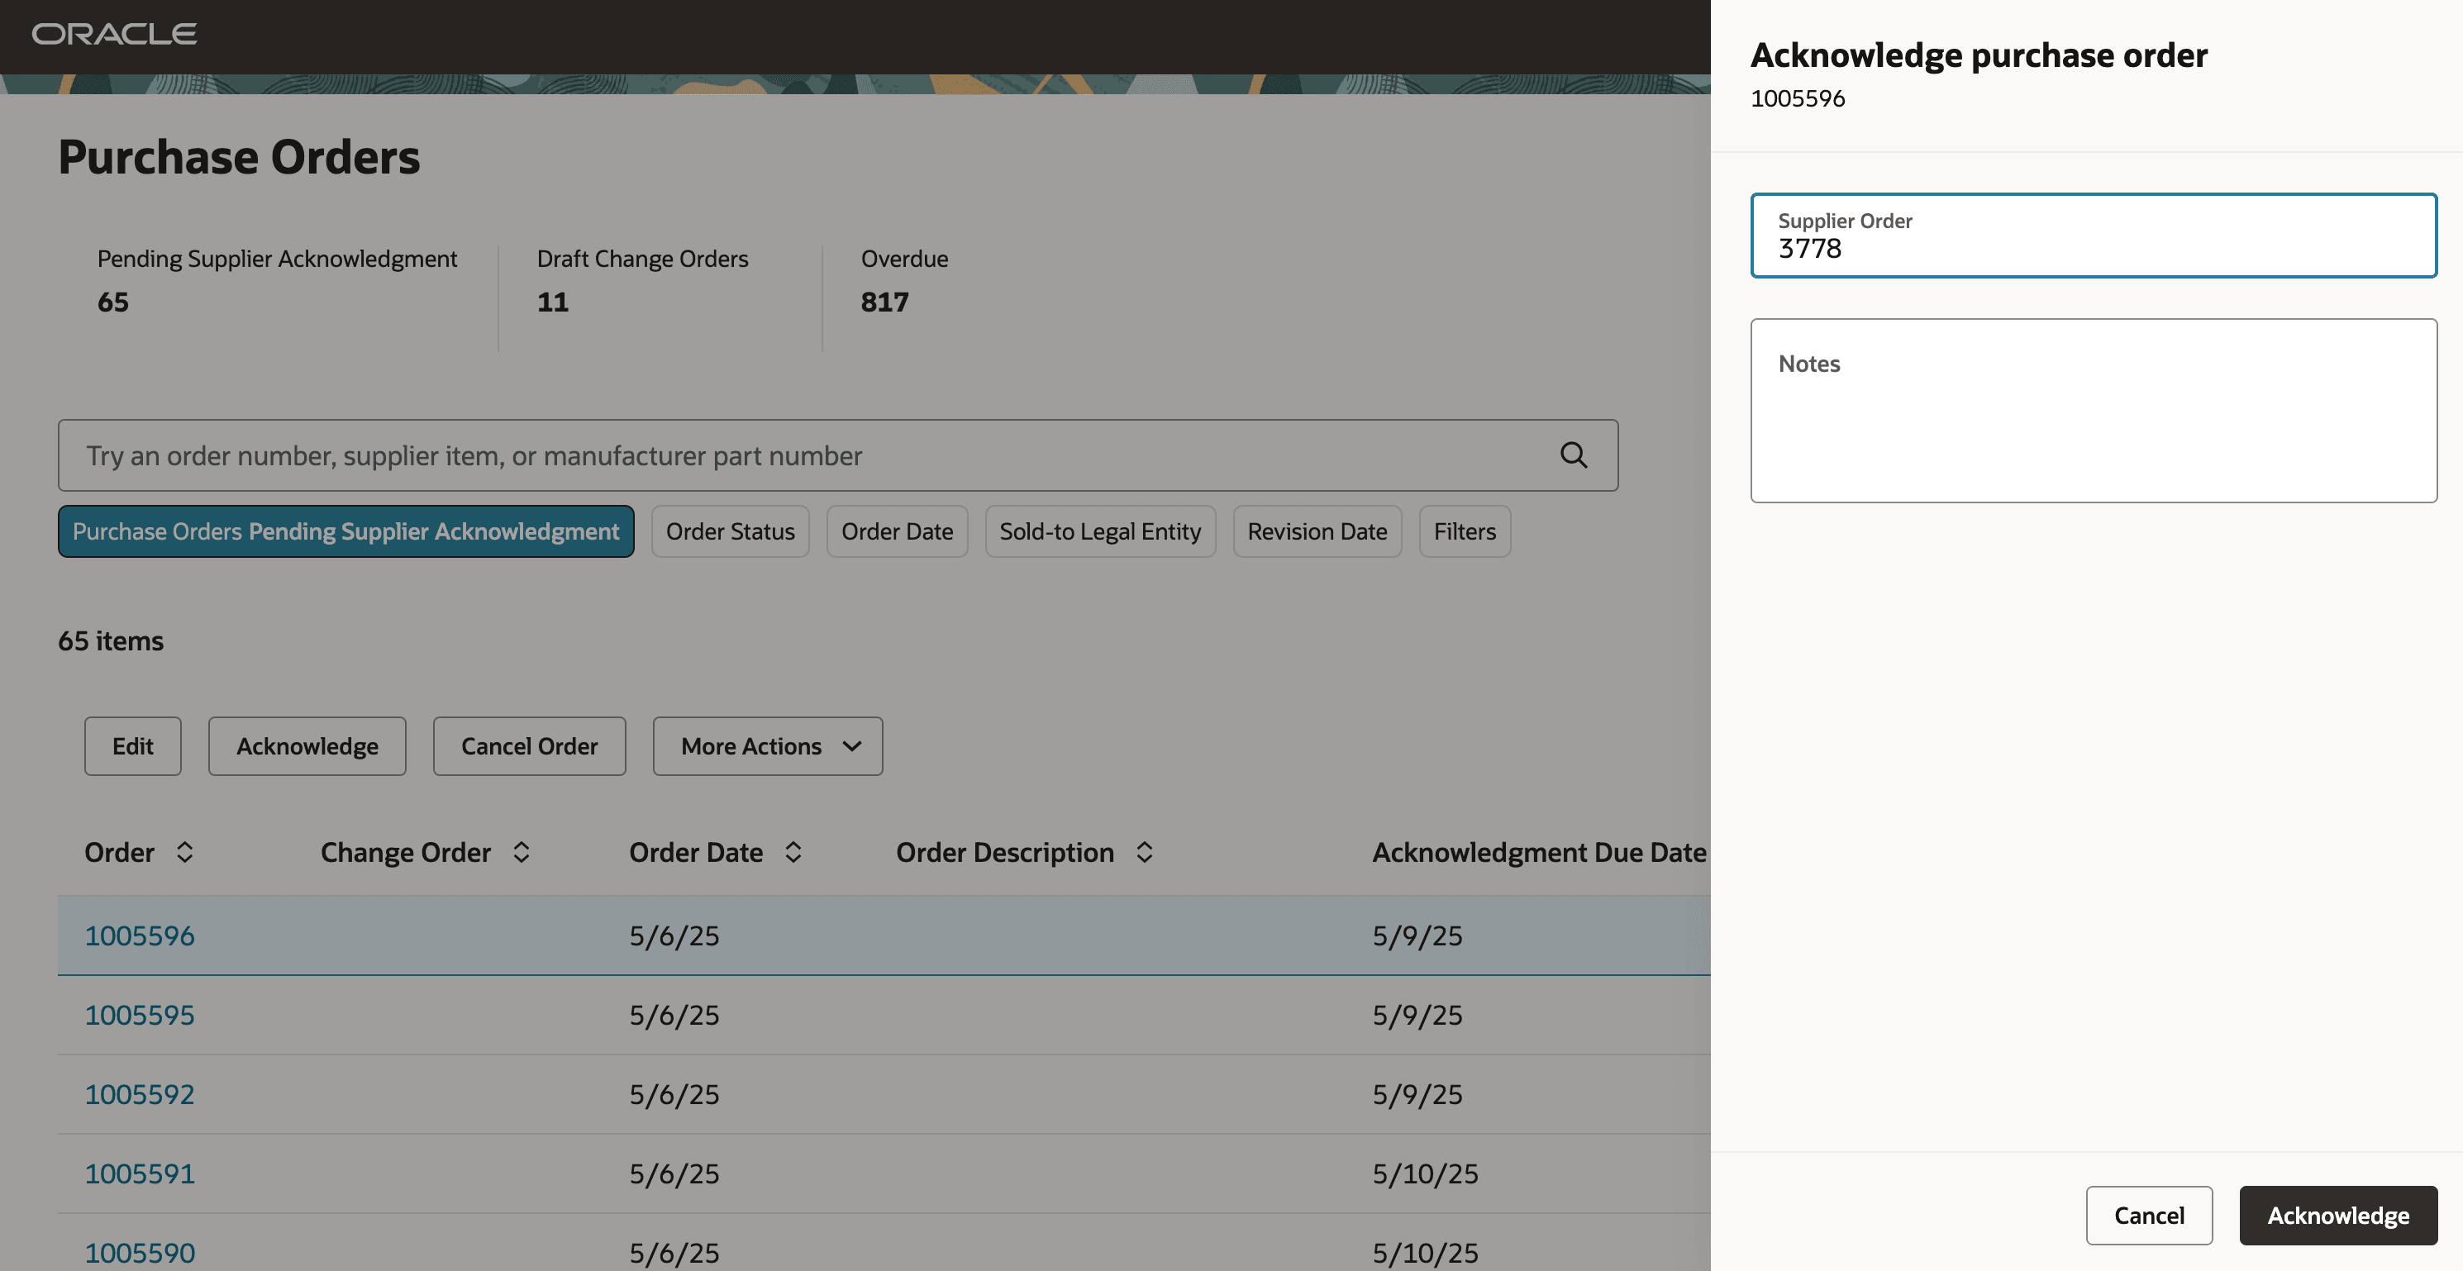Click the Oracle logo
Image resolution: width=2463 pixels, height=1271 pixels.
[114, 35]
